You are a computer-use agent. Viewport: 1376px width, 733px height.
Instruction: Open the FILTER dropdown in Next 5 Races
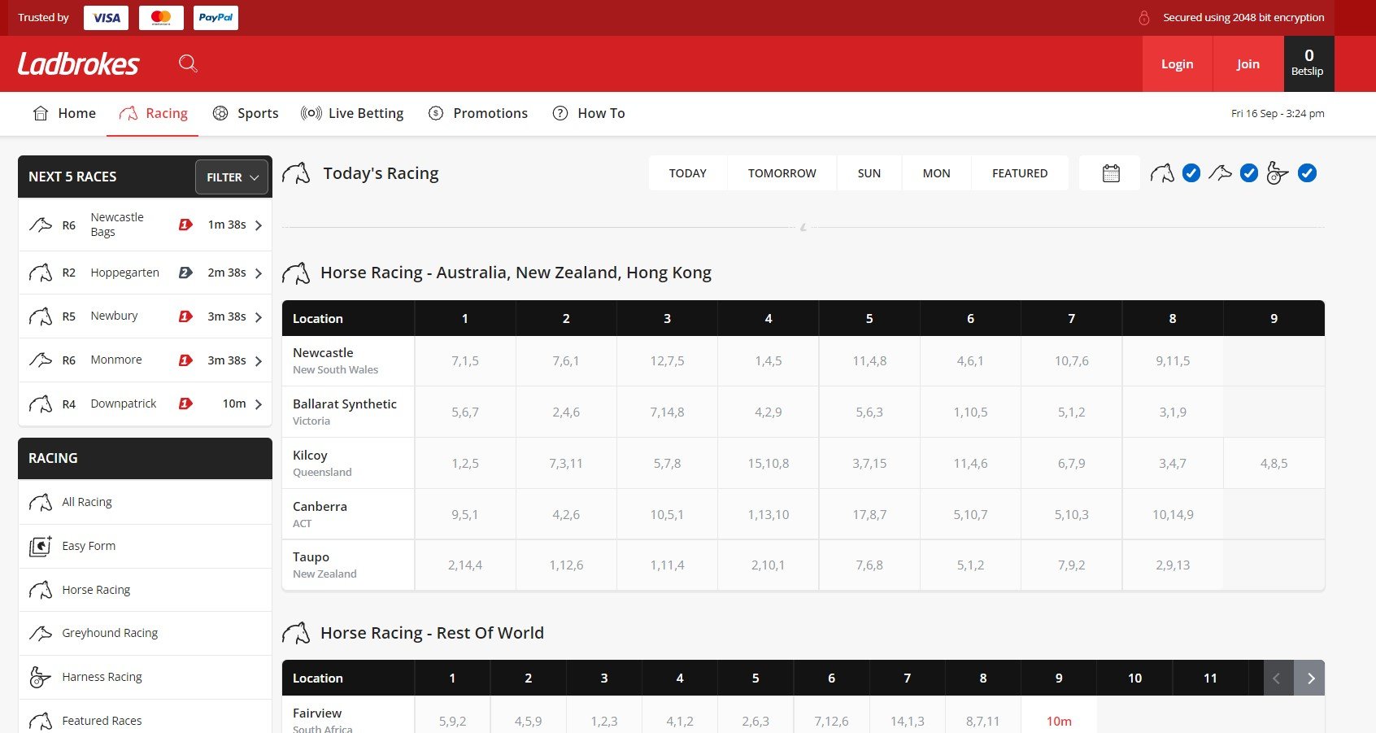click(x=232, y=177)
